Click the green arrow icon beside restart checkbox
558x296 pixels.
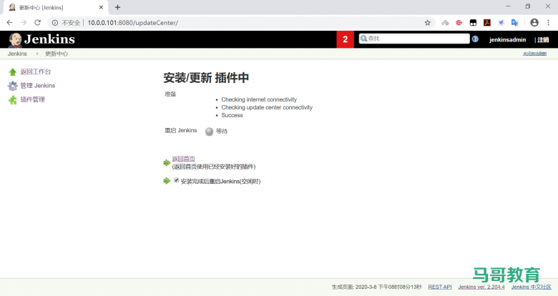pos(167,181)
